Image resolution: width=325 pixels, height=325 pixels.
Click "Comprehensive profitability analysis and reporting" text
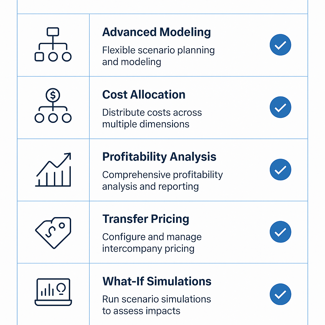click(162, 180)
